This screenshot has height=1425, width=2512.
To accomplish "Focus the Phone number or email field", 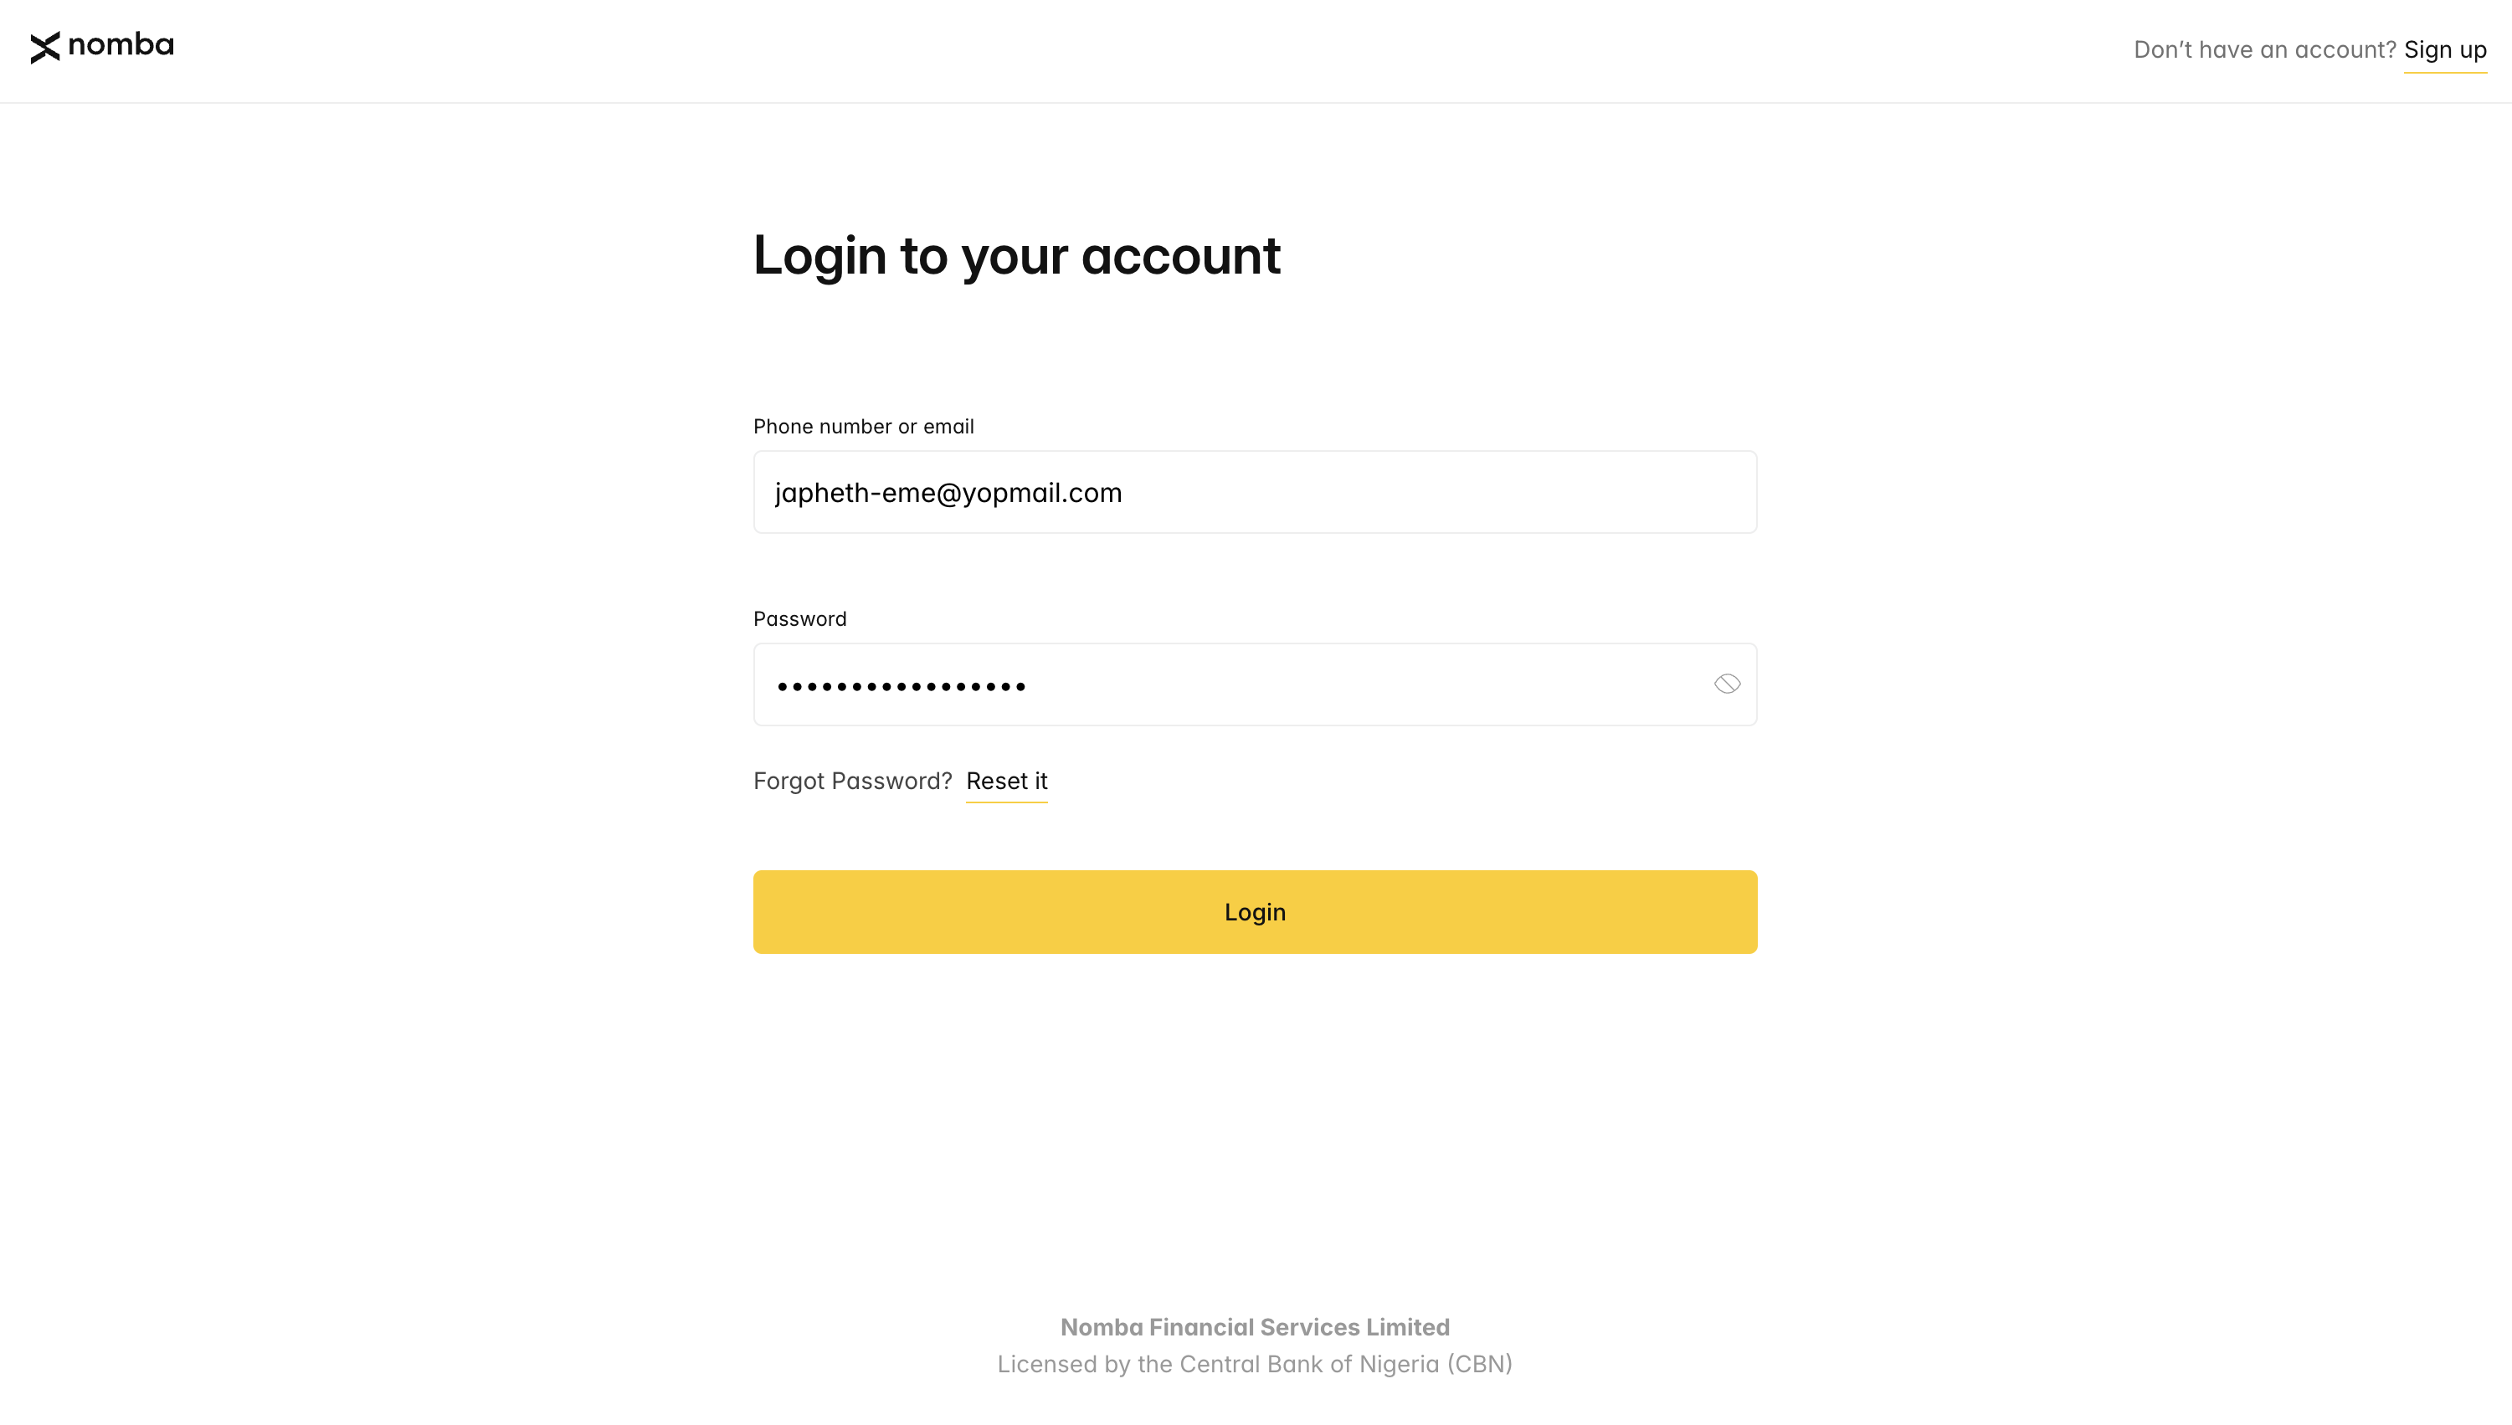I will (x=1255, y=492).
